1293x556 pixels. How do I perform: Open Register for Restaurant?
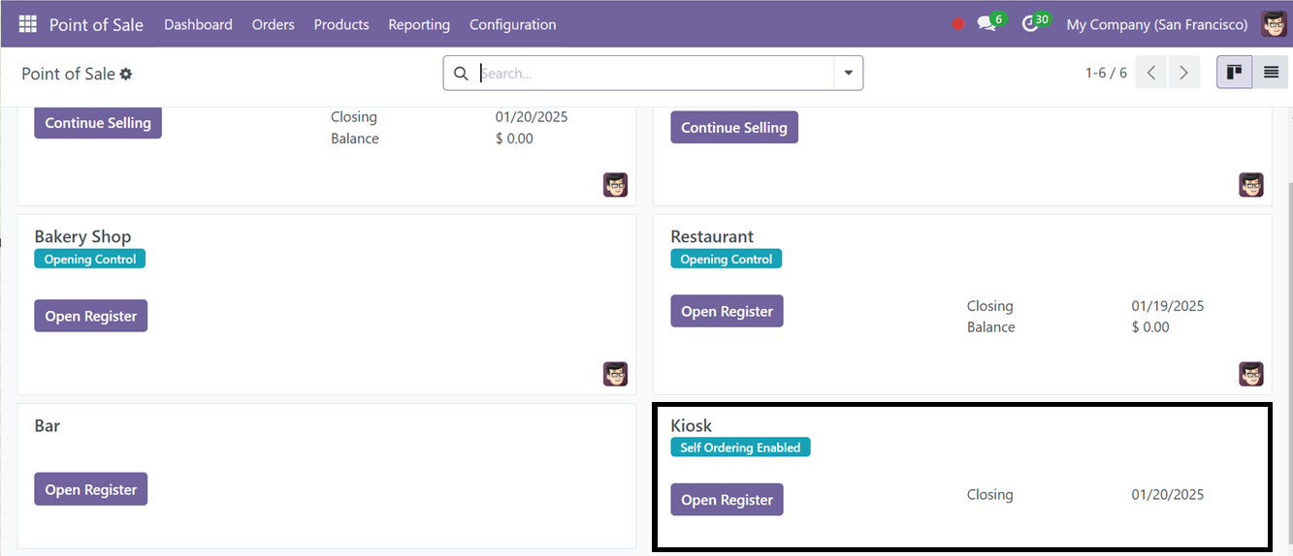(727, 311)
